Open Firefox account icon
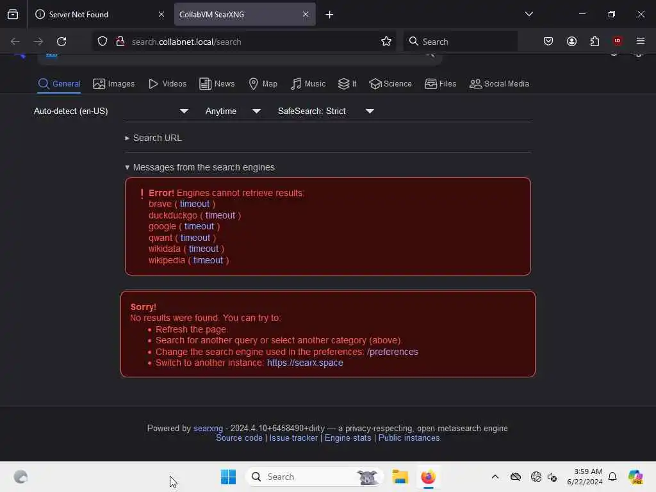This screenshot has height=492, width=656. coord(571,41)
